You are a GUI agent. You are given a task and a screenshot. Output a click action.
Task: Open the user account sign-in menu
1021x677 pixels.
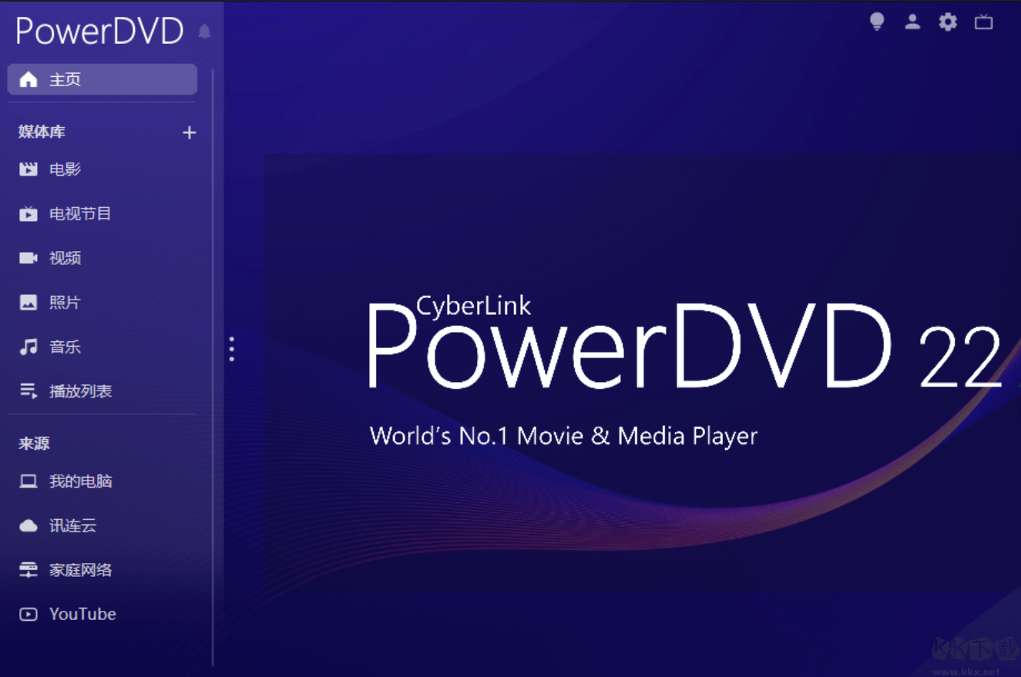(x=912, y=22)
